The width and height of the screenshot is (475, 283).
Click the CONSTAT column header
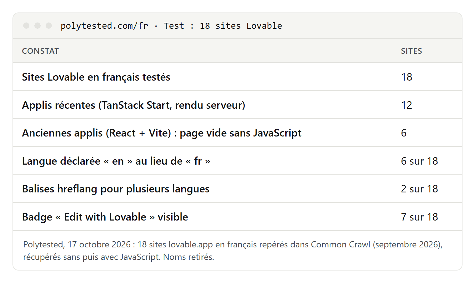(40, 51)
